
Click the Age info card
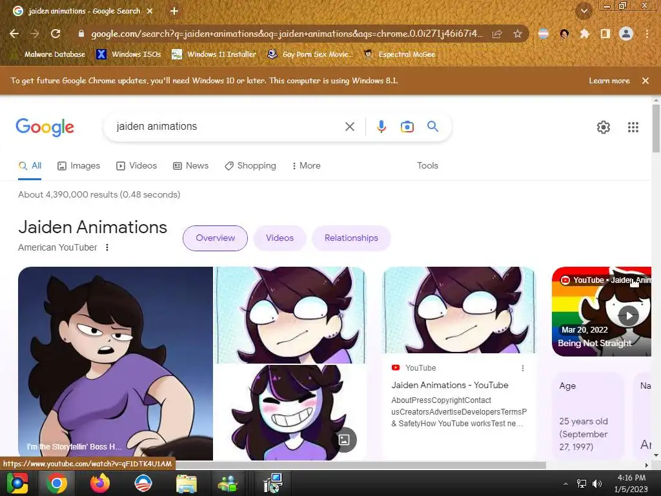(x=587, y=415)
